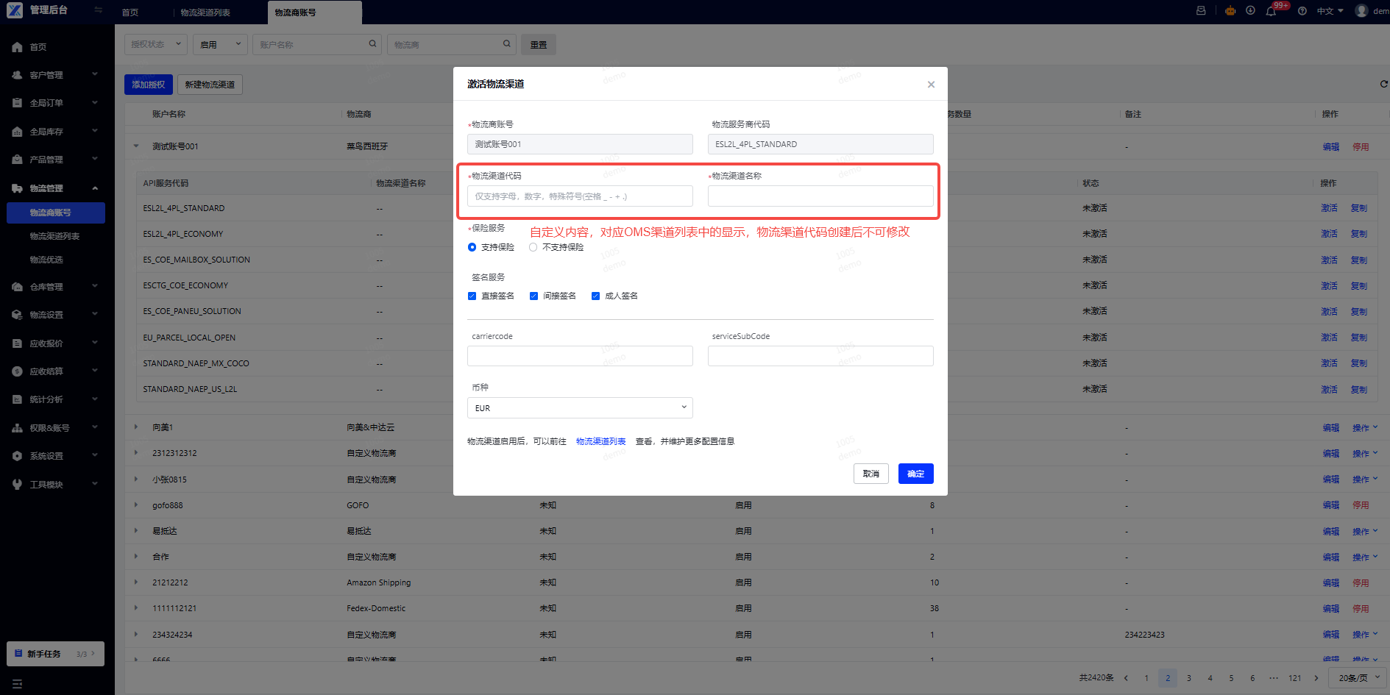Click the 物流管理 truck icon
Screen dimensions: 1390x695
[17, 188]
